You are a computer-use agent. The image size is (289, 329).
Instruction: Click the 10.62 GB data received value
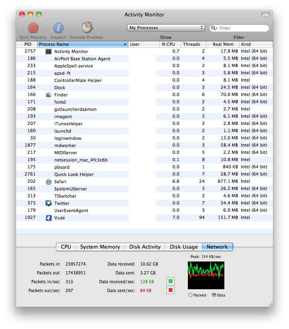click(149, 264)
